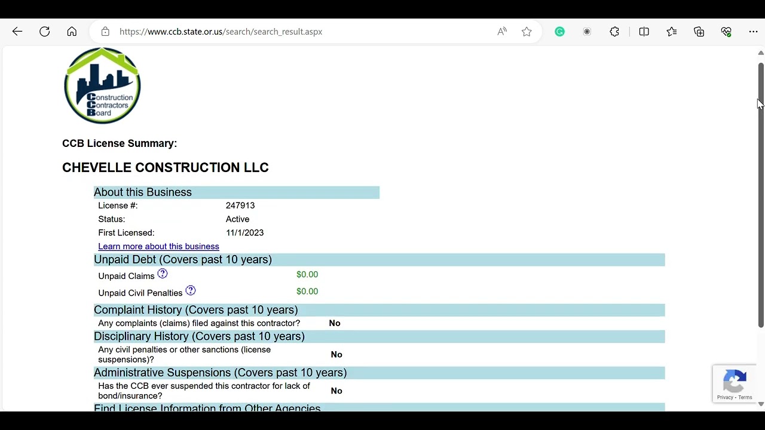Select first licensed date 11/1/2023

pyautogui.click(x=244, y=233)
